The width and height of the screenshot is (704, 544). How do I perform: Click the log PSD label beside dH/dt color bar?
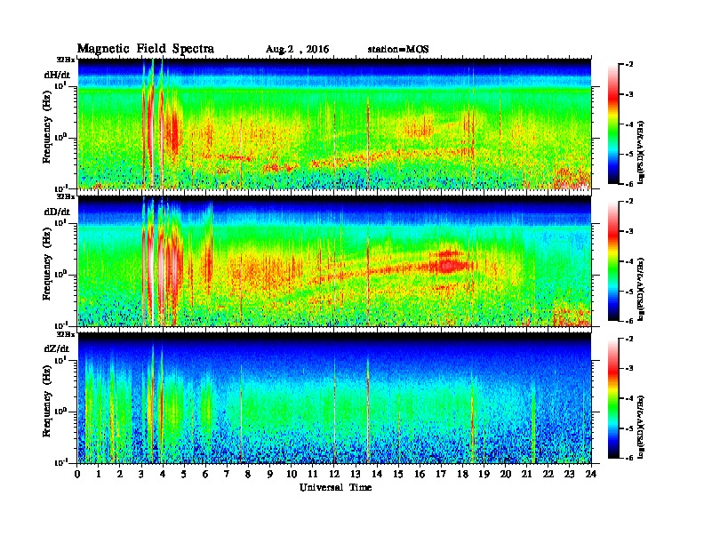642,152
